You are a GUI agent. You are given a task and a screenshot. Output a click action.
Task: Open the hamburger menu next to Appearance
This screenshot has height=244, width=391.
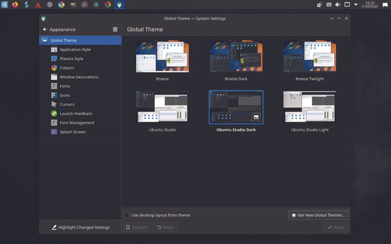pos(115,29)
